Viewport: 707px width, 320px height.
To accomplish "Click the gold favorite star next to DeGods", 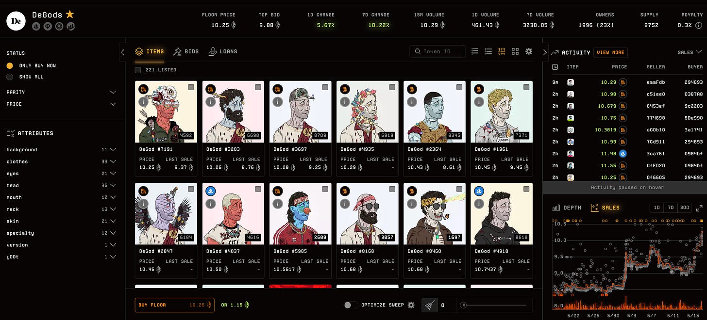I will (x=70, y=15).
